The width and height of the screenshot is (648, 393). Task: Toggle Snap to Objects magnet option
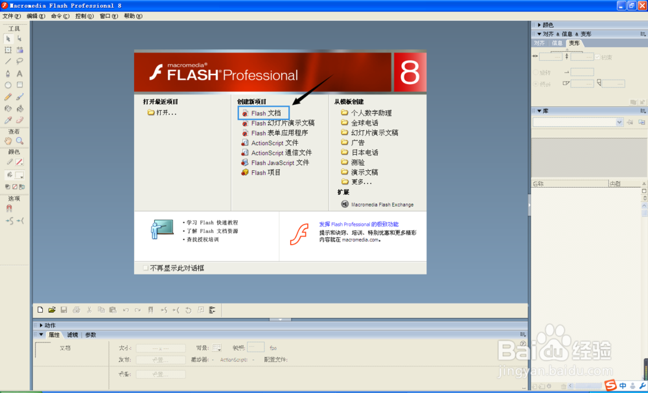click(9, 209)
